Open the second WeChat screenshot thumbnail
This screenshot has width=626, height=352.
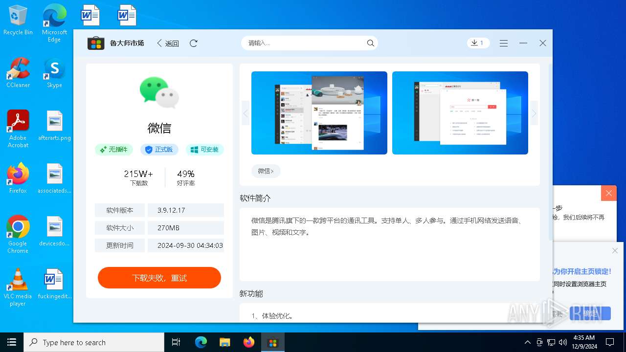tap(460, 113)
